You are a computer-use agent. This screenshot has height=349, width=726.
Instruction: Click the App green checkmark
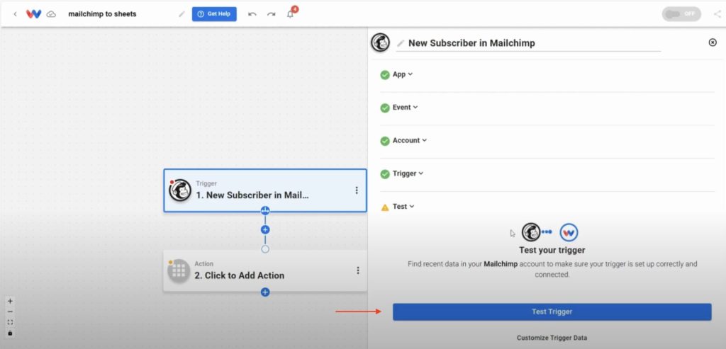tap(385, 75)
